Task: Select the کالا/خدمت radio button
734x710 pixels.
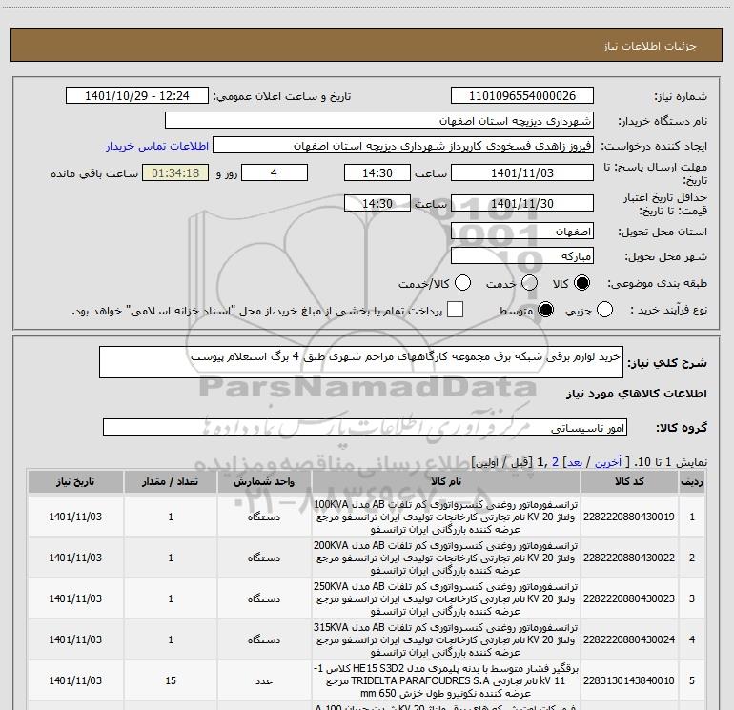Action: point(462,283)
